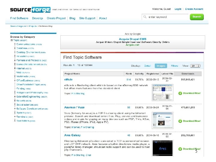Click the magnifier icon in search box

point(145,17)
